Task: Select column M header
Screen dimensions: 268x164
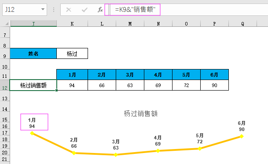Action: (130, 24)
